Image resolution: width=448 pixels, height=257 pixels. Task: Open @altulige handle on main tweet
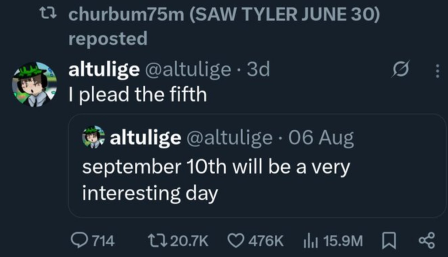pos(188,69)
